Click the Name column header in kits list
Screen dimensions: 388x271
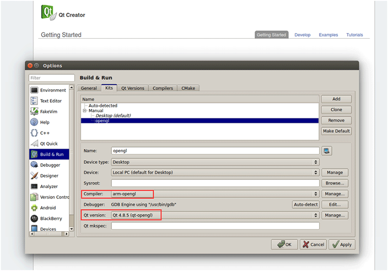pyautogui.click(x=200, y=99)
